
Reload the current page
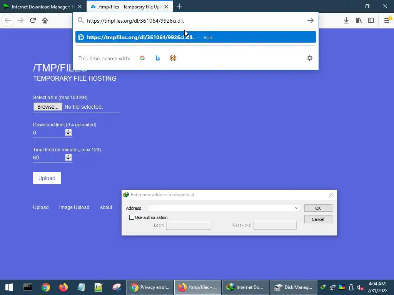click(x=33, y=20)
